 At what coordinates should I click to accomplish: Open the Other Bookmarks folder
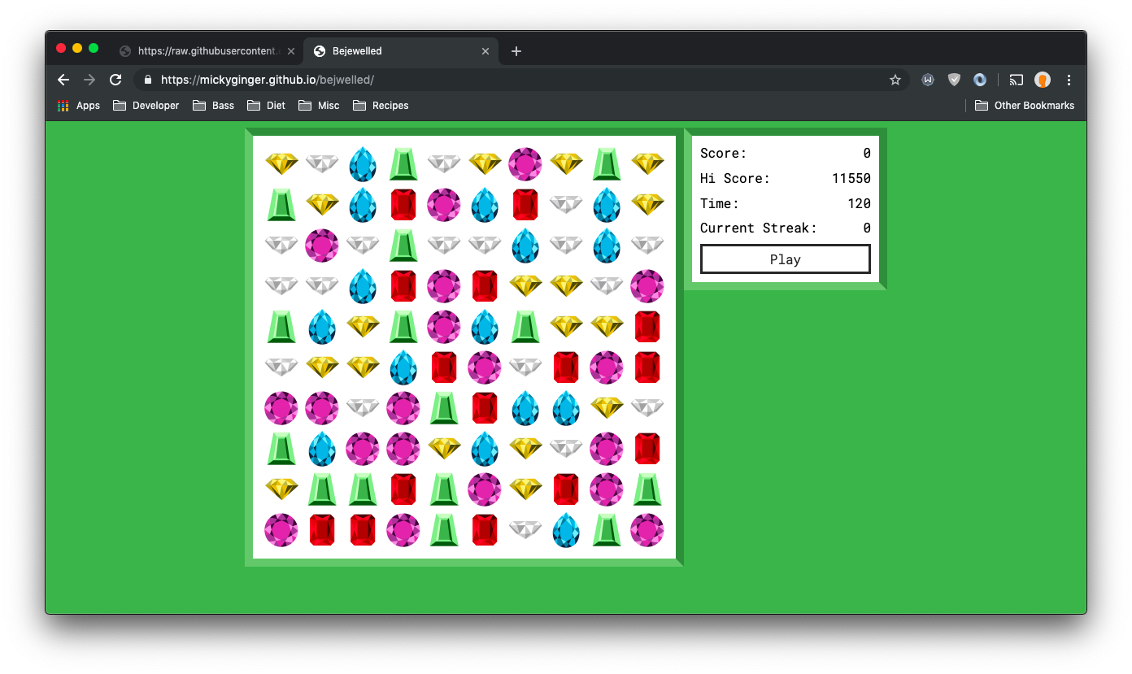[1025, 106]
